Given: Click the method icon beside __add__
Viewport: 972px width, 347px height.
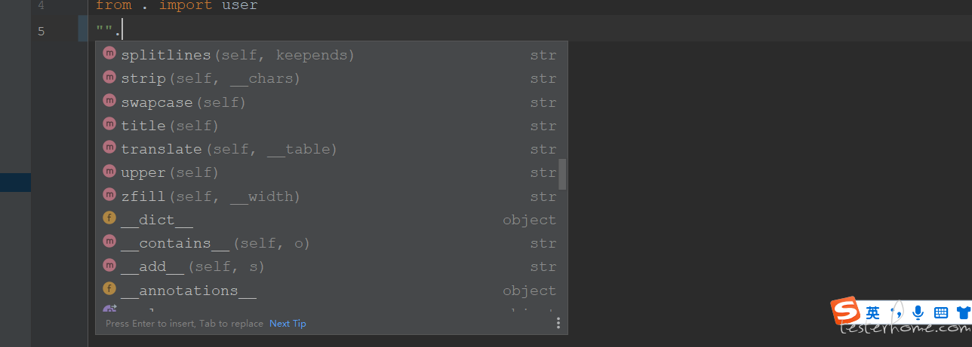Looking at the screenshot, I should point(109,266).
